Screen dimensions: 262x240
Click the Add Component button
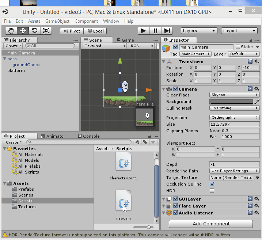211,224
